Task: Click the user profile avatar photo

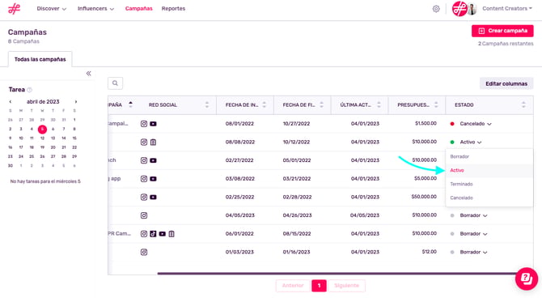Action: pyautogui.click(x=472, y=9)
